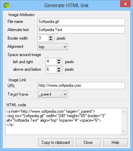Click the 'Generate HTML link' title text
The image size is (133, 151).
pyautogui.click(x=66, y=5)
